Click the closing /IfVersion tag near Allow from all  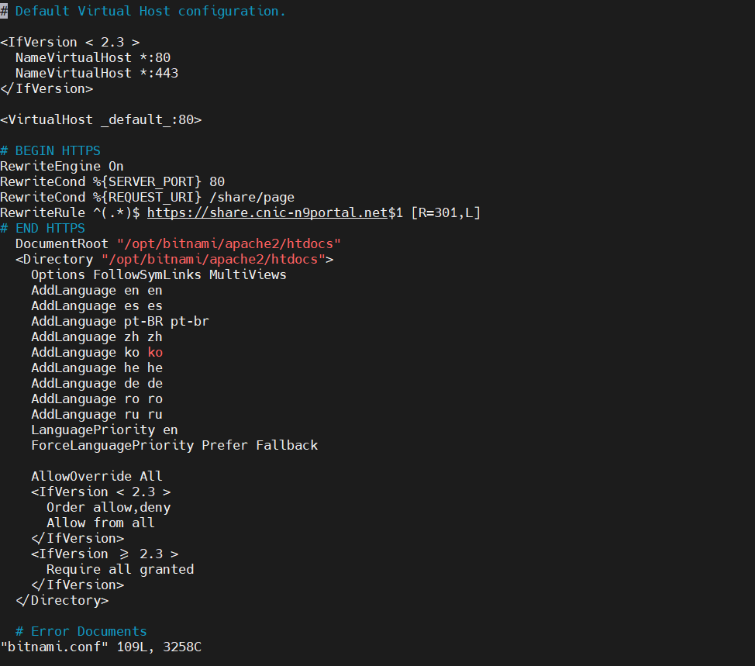(x=77, y=538)
